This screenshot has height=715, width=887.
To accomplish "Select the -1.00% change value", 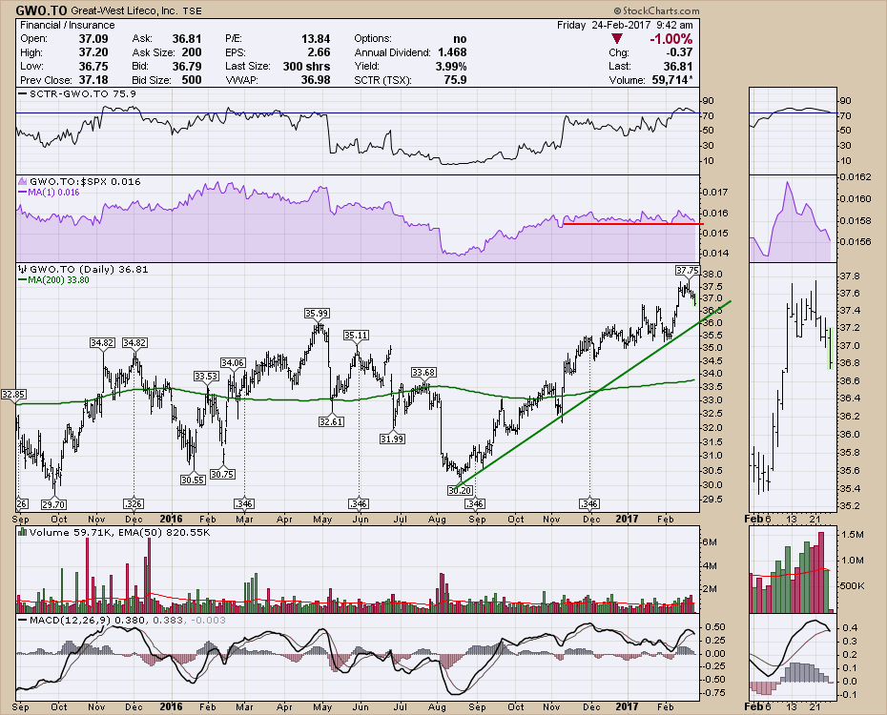I will point(670,38).
